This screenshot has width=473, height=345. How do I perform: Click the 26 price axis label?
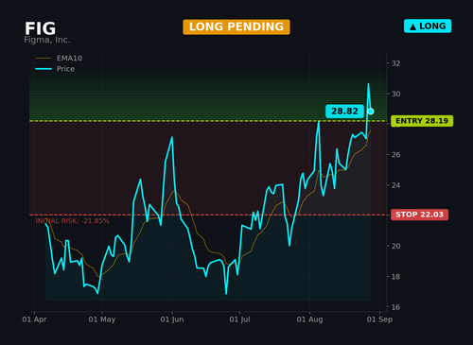(395, 155)
